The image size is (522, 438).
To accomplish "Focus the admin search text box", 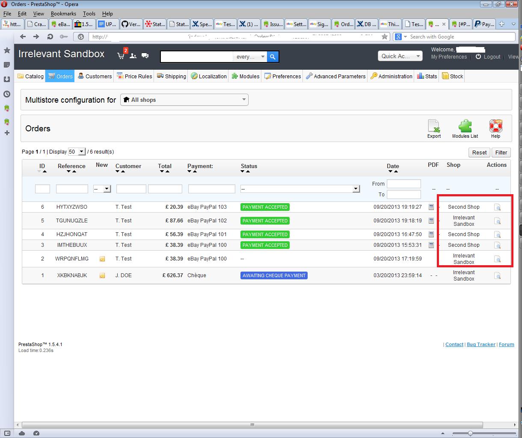I will tap(197, 56).
